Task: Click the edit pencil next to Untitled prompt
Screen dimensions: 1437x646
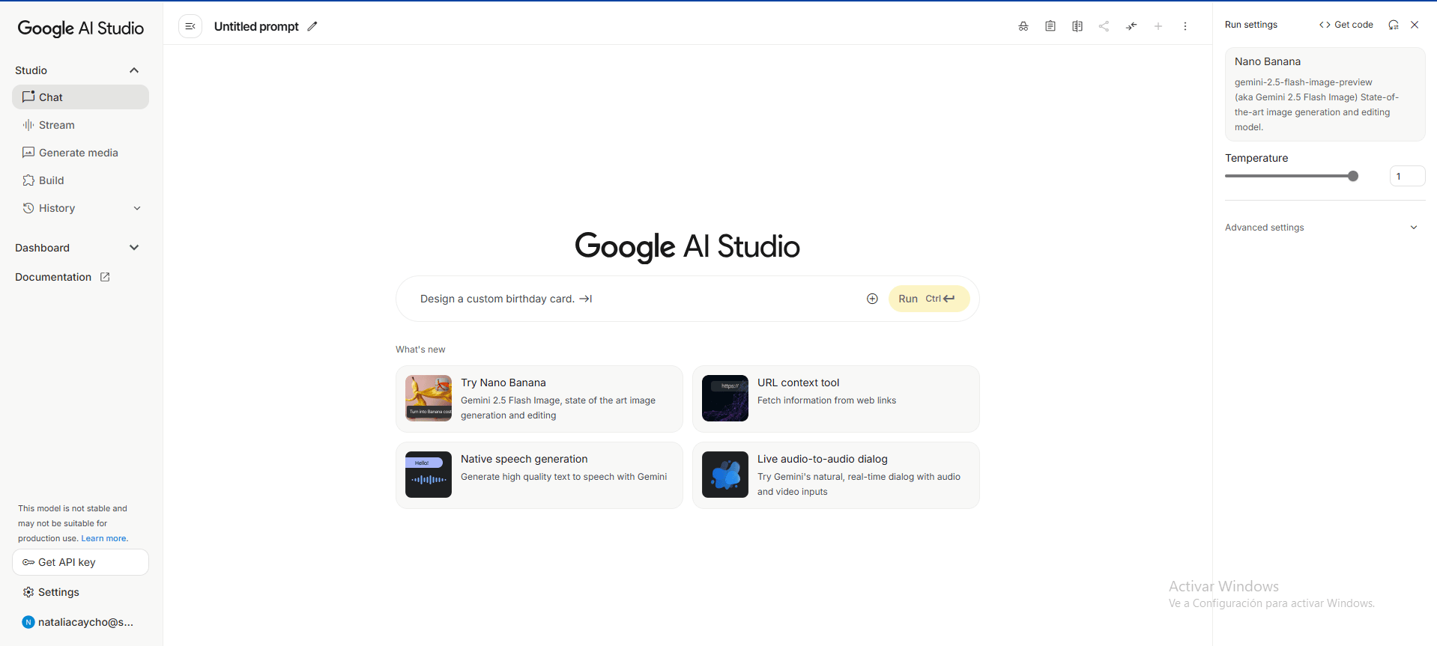Action: tap(312, 26)
